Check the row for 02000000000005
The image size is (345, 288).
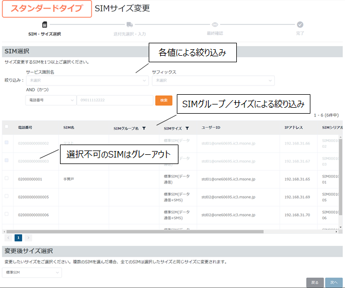pos(6,196)
